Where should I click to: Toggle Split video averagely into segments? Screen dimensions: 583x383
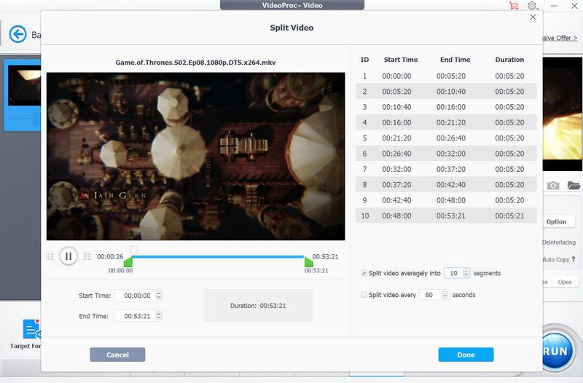click(364, 273)
